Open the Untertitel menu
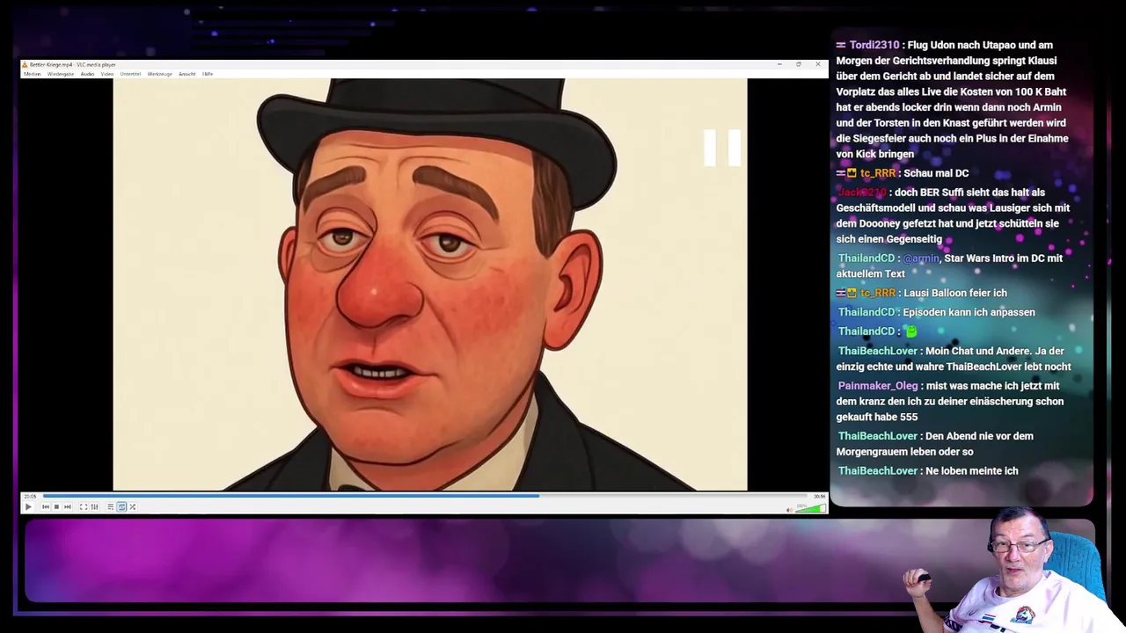 130,74
